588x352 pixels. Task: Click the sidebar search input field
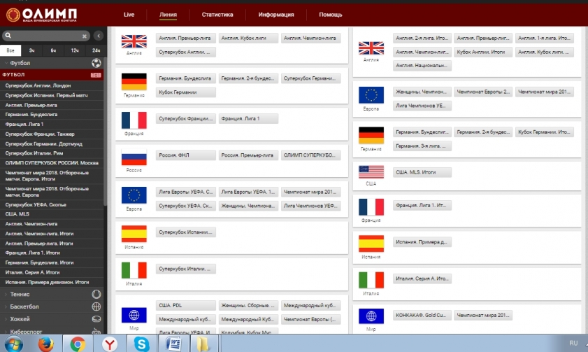click(46, 36)
